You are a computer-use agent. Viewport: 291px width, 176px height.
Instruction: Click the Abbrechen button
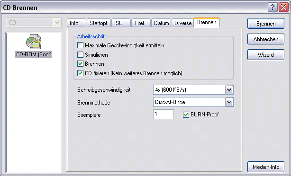click(266, 39)
